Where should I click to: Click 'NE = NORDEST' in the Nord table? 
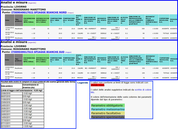[x=91, y=29]
